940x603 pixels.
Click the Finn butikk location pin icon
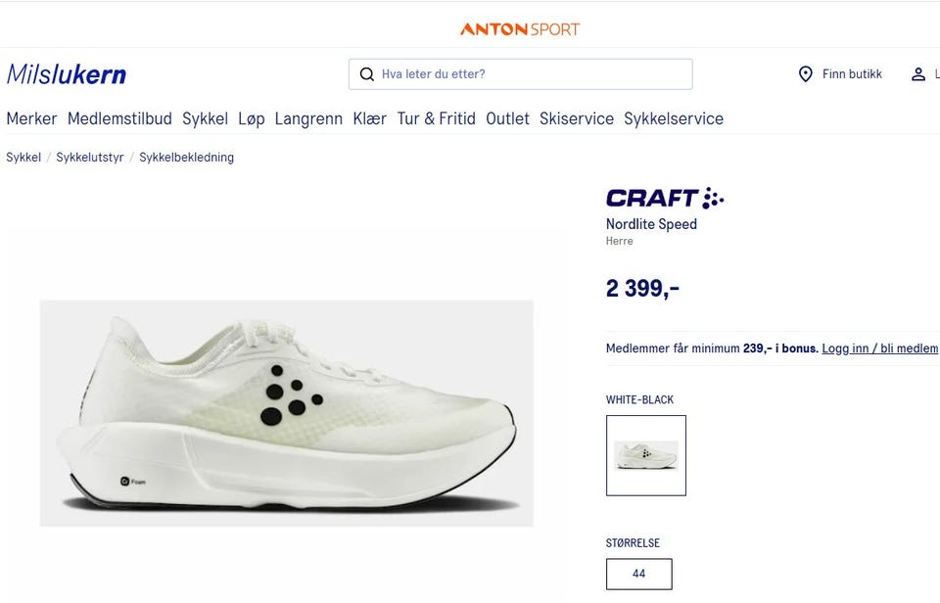806,74
